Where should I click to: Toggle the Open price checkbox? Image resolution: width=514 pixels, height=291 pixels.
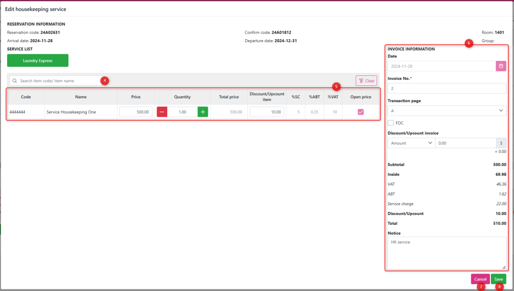tap(360, 112)
